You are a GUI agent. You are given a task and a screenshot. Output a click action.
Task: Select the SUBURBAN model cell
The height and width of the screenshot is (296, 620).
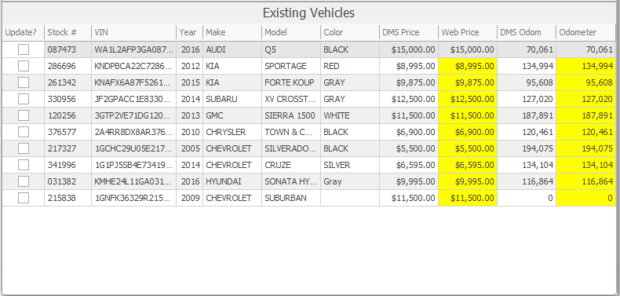[291, 198]
